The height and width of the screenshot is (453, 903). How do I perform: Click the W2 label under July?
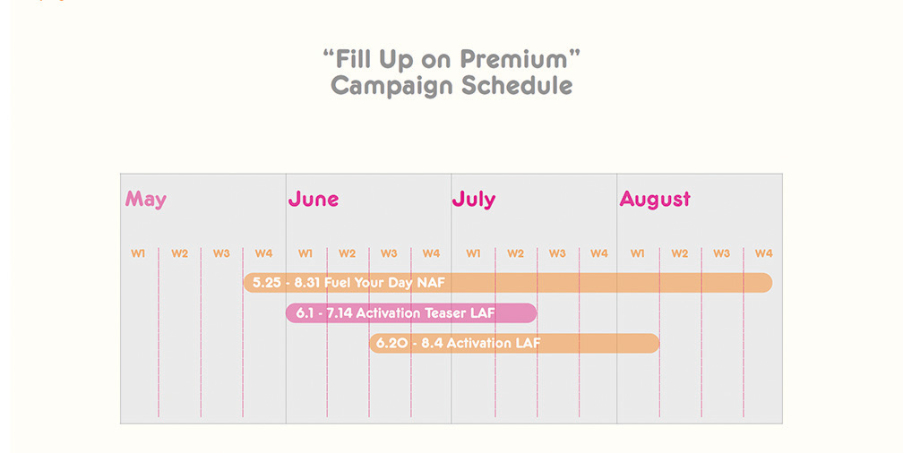pos(515,253)
